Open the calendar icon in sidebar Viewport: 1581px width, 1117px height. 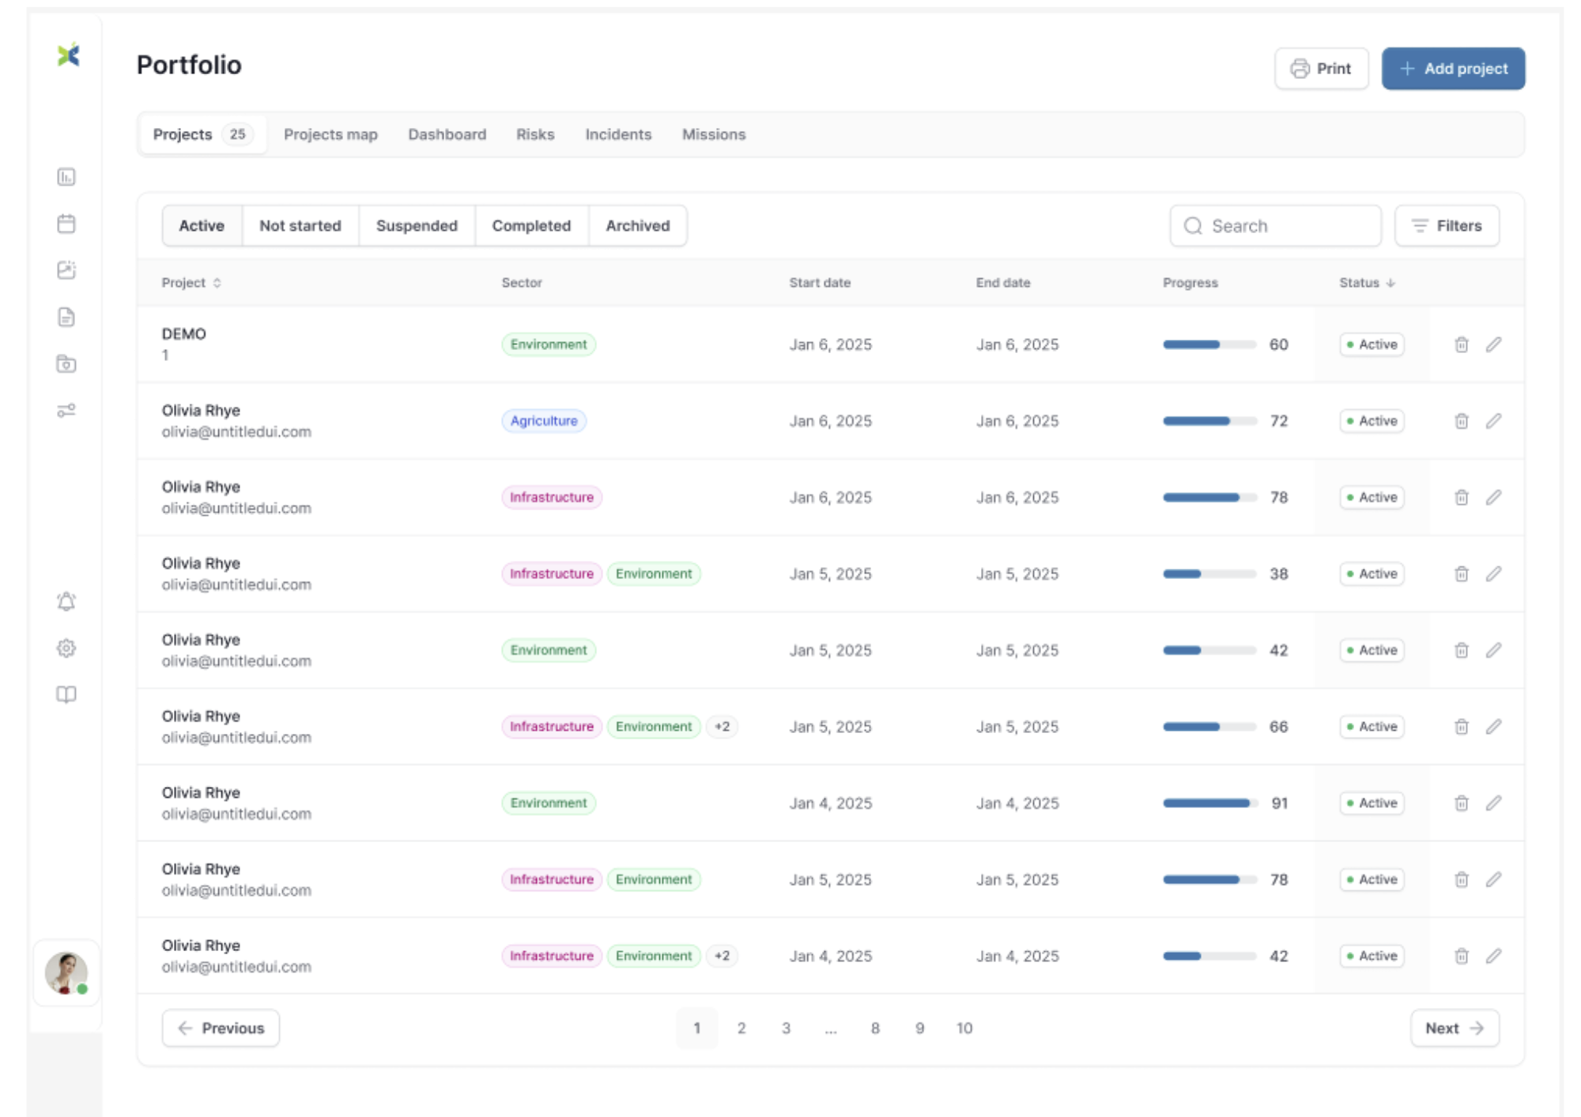pos(66,224)
